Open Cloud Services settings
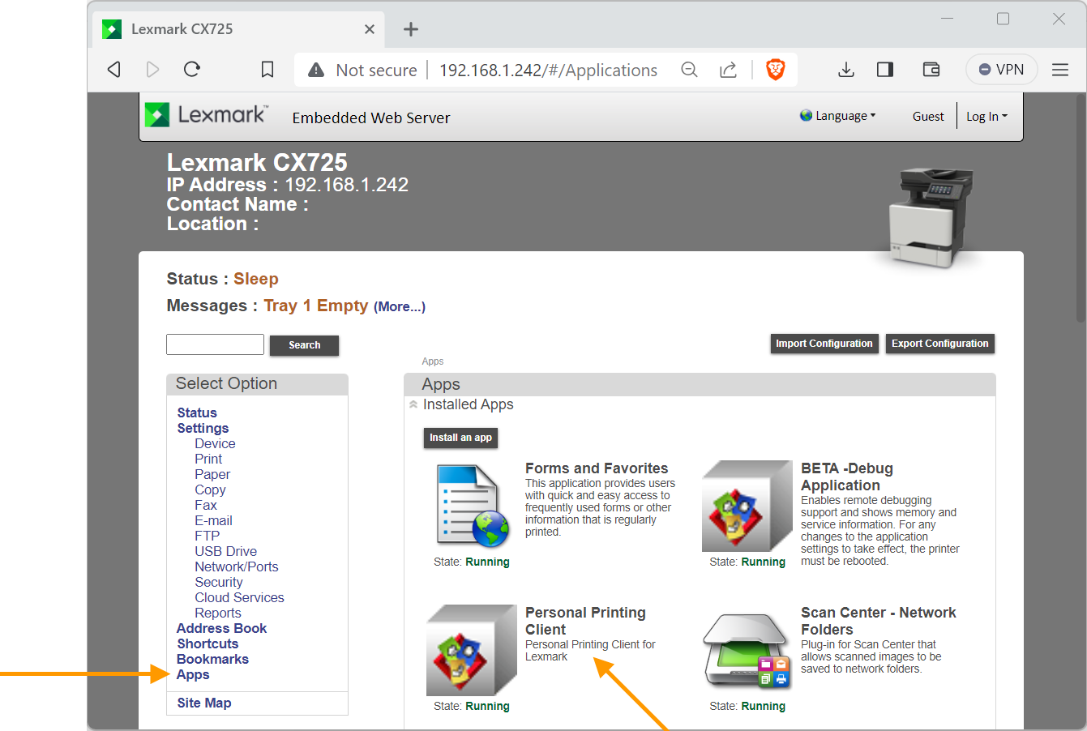1087x731 pixels. (239, 598)
